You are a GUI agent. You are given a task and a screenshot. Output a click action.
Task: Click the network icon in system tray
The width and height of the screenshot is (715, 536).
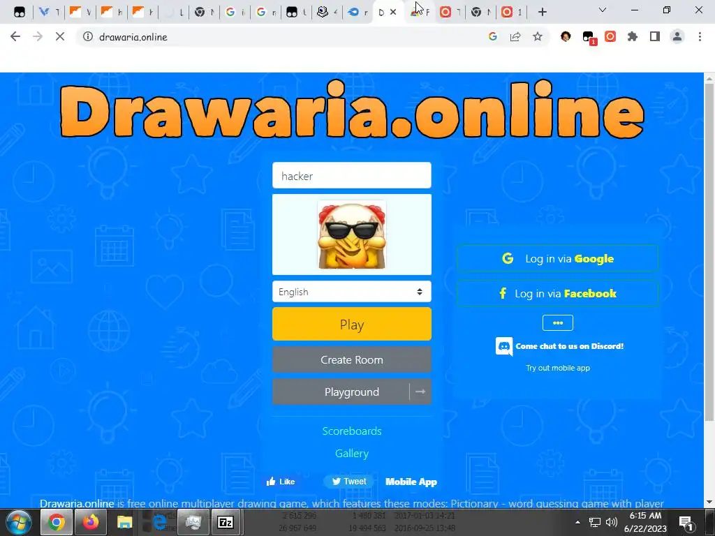(x=595, y=522)
